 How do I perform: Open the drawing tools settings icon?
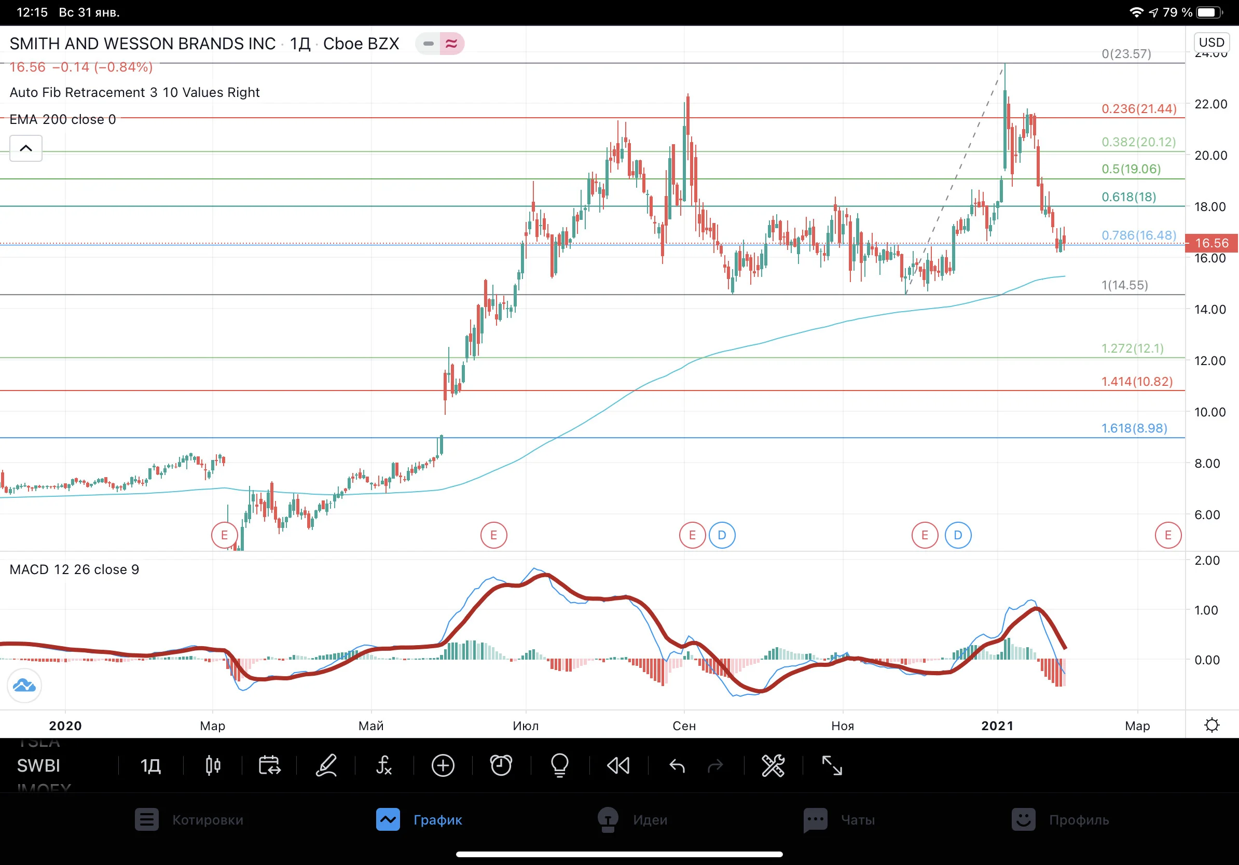pyautogui.click(x=773, y=765)
